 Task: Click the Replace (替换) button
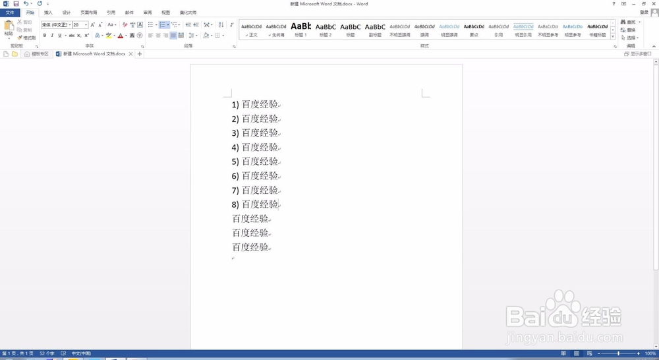pyautogui.click(x=628, y=30)
